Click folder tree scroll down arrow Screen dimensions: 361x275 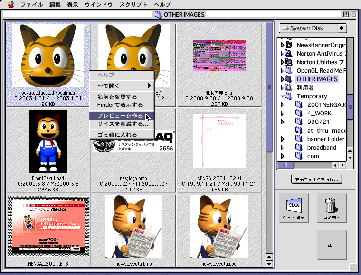(x=350, y=158)
